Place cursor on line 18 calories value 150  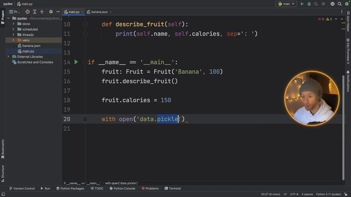click(x=166, y=100)
